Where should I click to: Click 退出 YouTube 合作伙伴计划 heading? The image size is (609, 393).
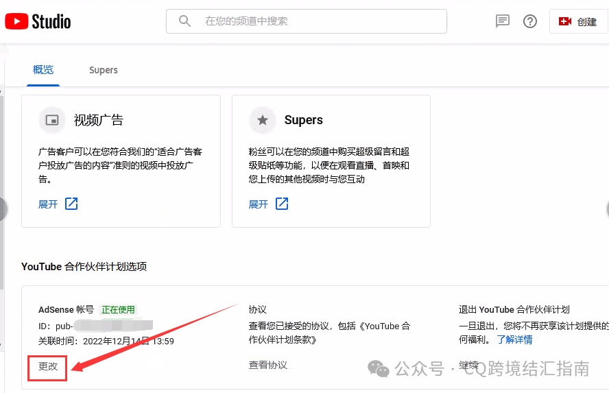coord(514,309)
